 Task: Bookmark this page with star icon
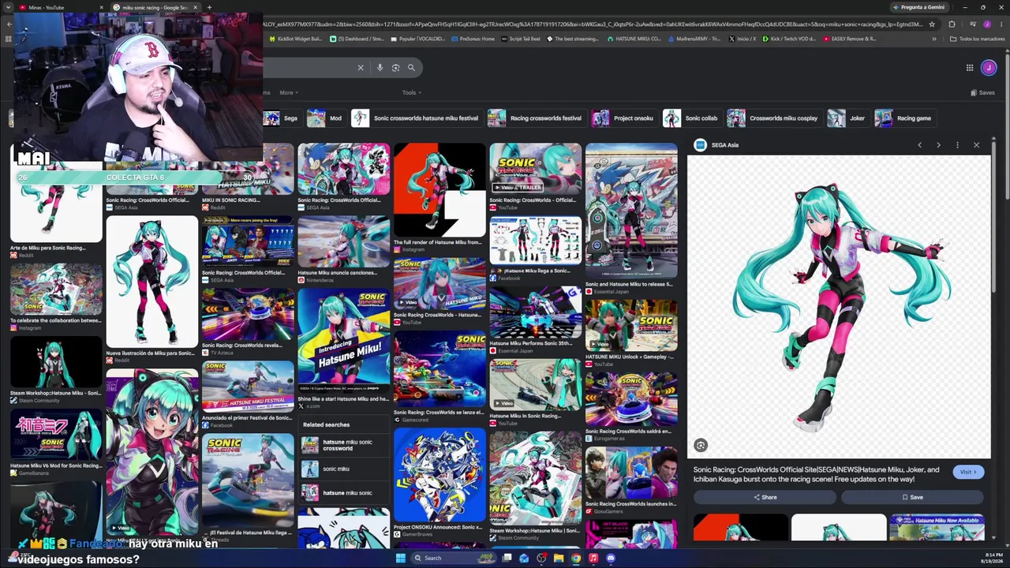tap(932, 24)
